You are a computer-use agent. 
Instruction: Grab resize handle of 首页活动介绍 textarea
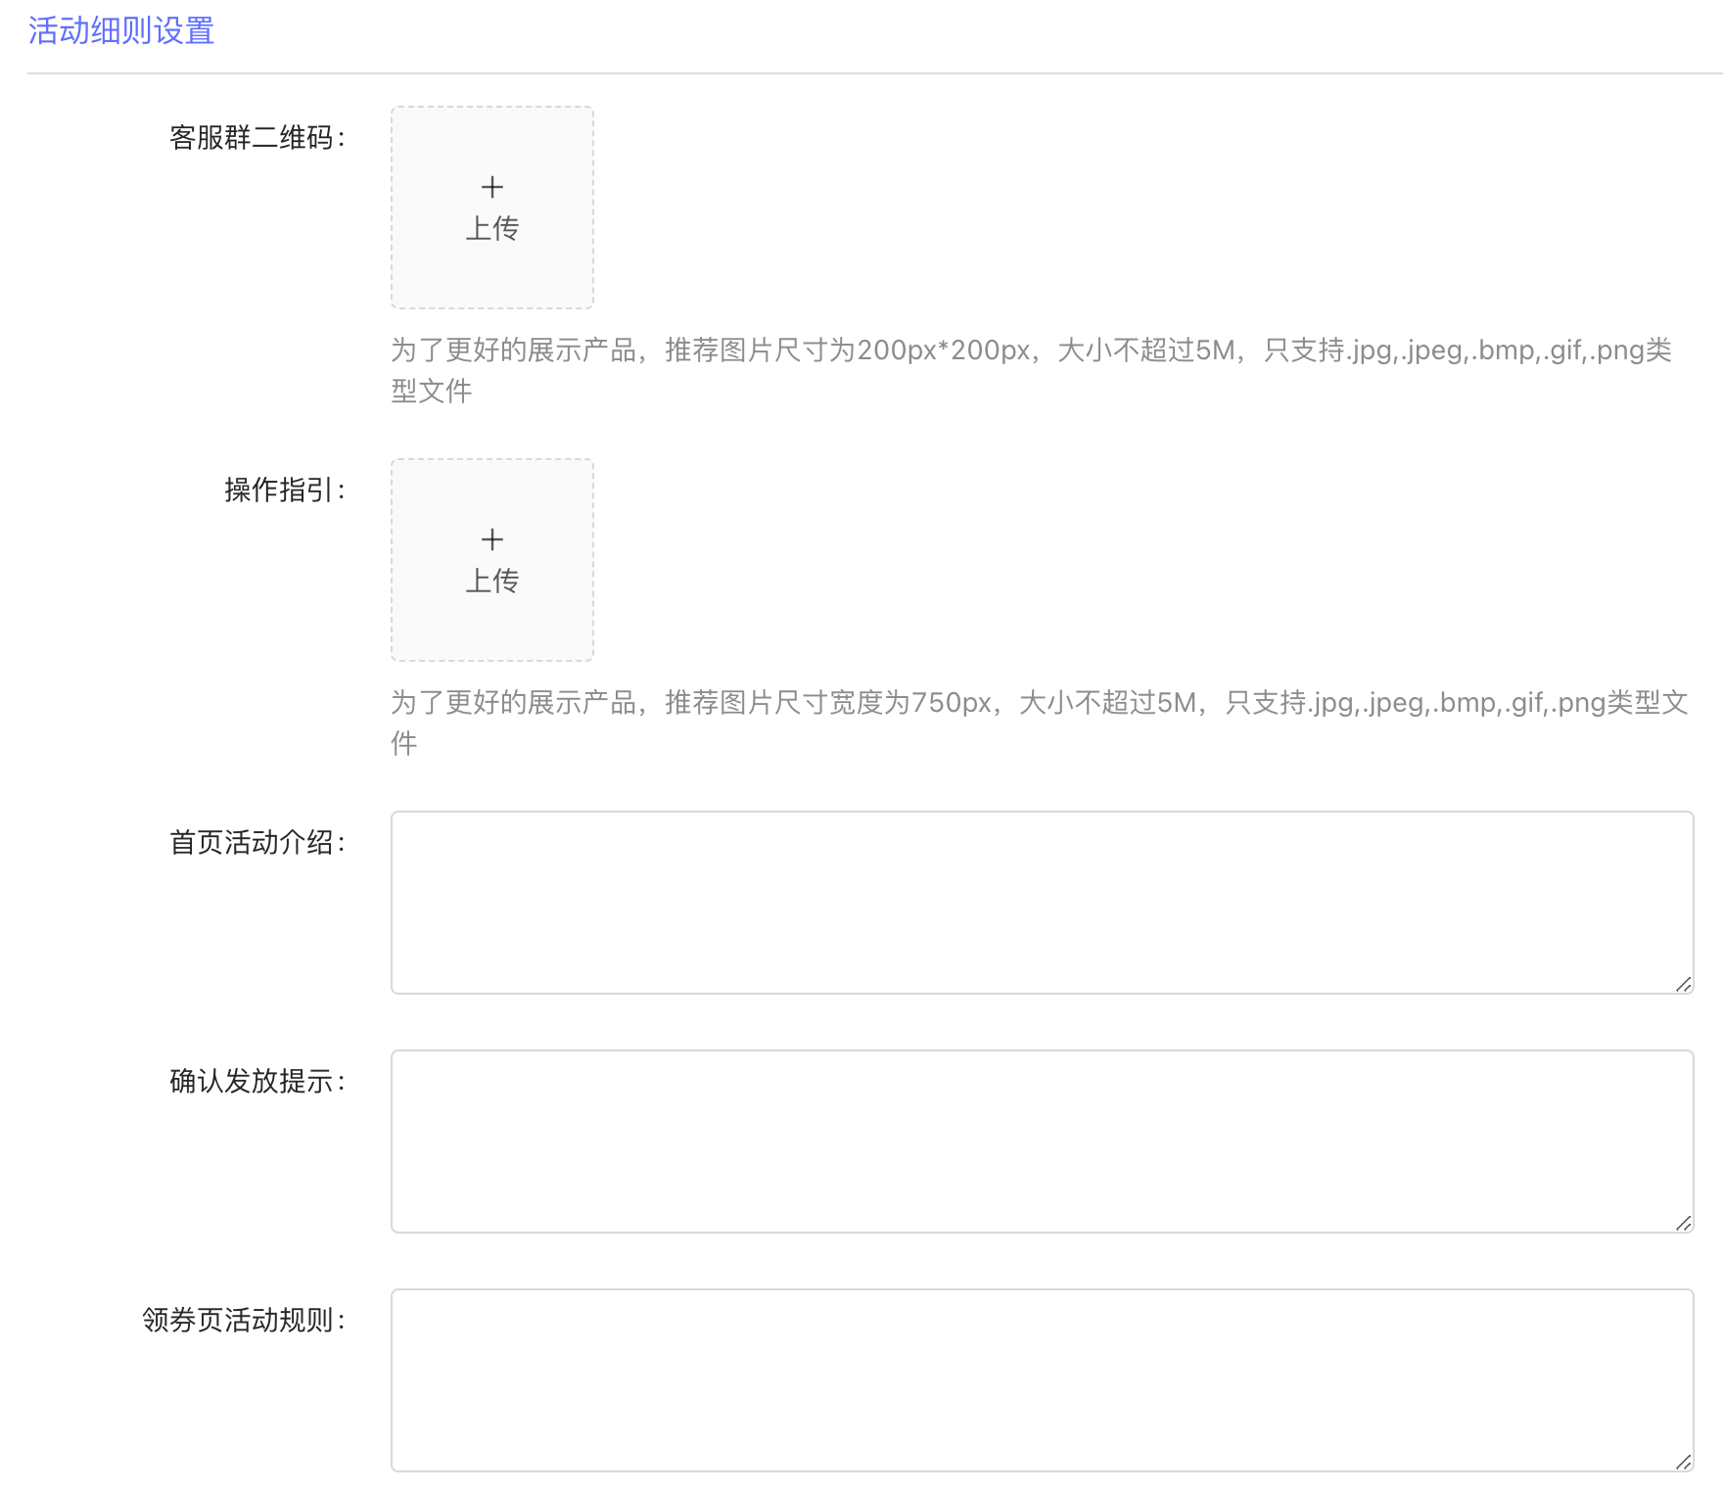[1683, 984]
